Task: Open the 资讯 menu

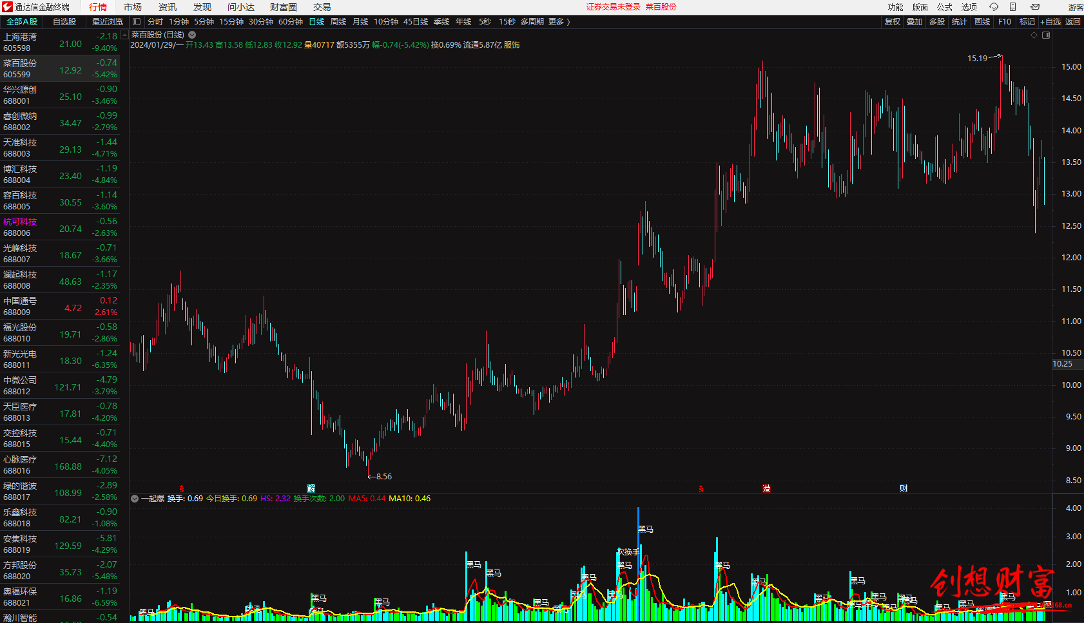Action: tap(168, 7)
